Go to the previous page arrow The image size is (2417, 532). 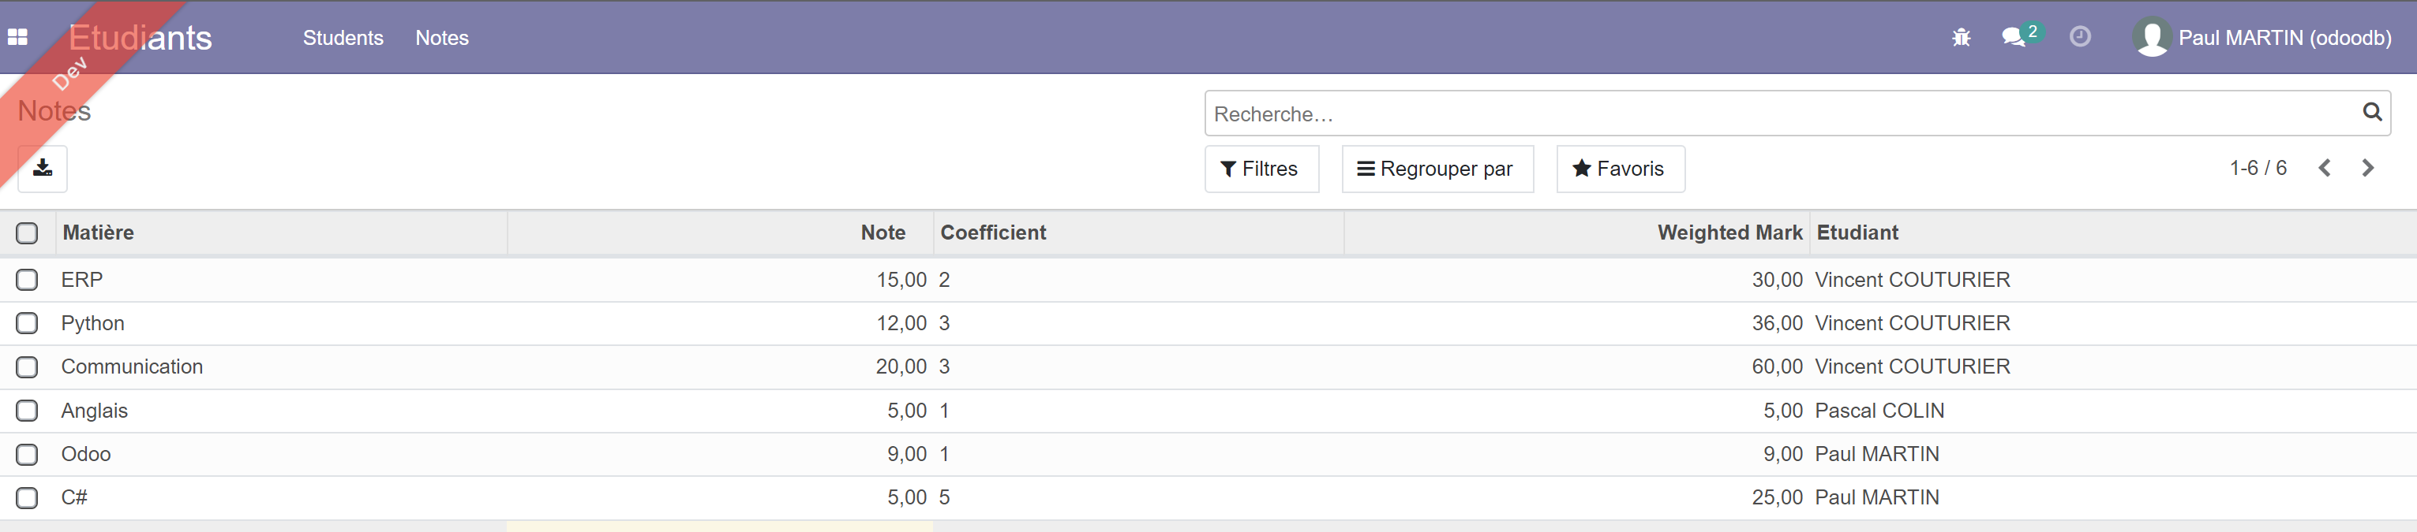[x=2324, y=169]
